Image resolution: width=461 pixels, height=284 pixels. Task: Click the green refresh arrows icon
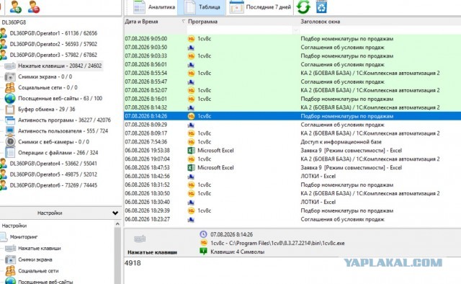(303, 6)
